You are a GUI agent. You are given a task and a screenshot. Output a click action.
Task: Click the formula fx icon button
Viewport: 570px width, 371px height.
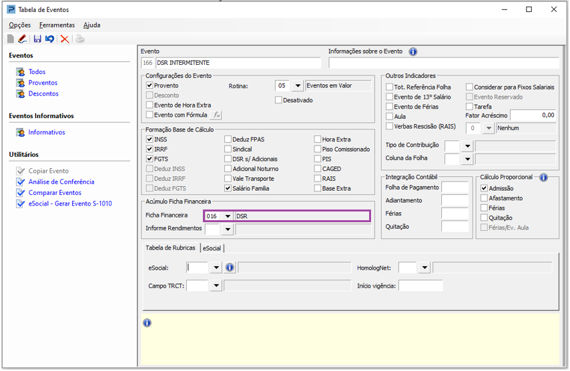(x=216, y=115)
